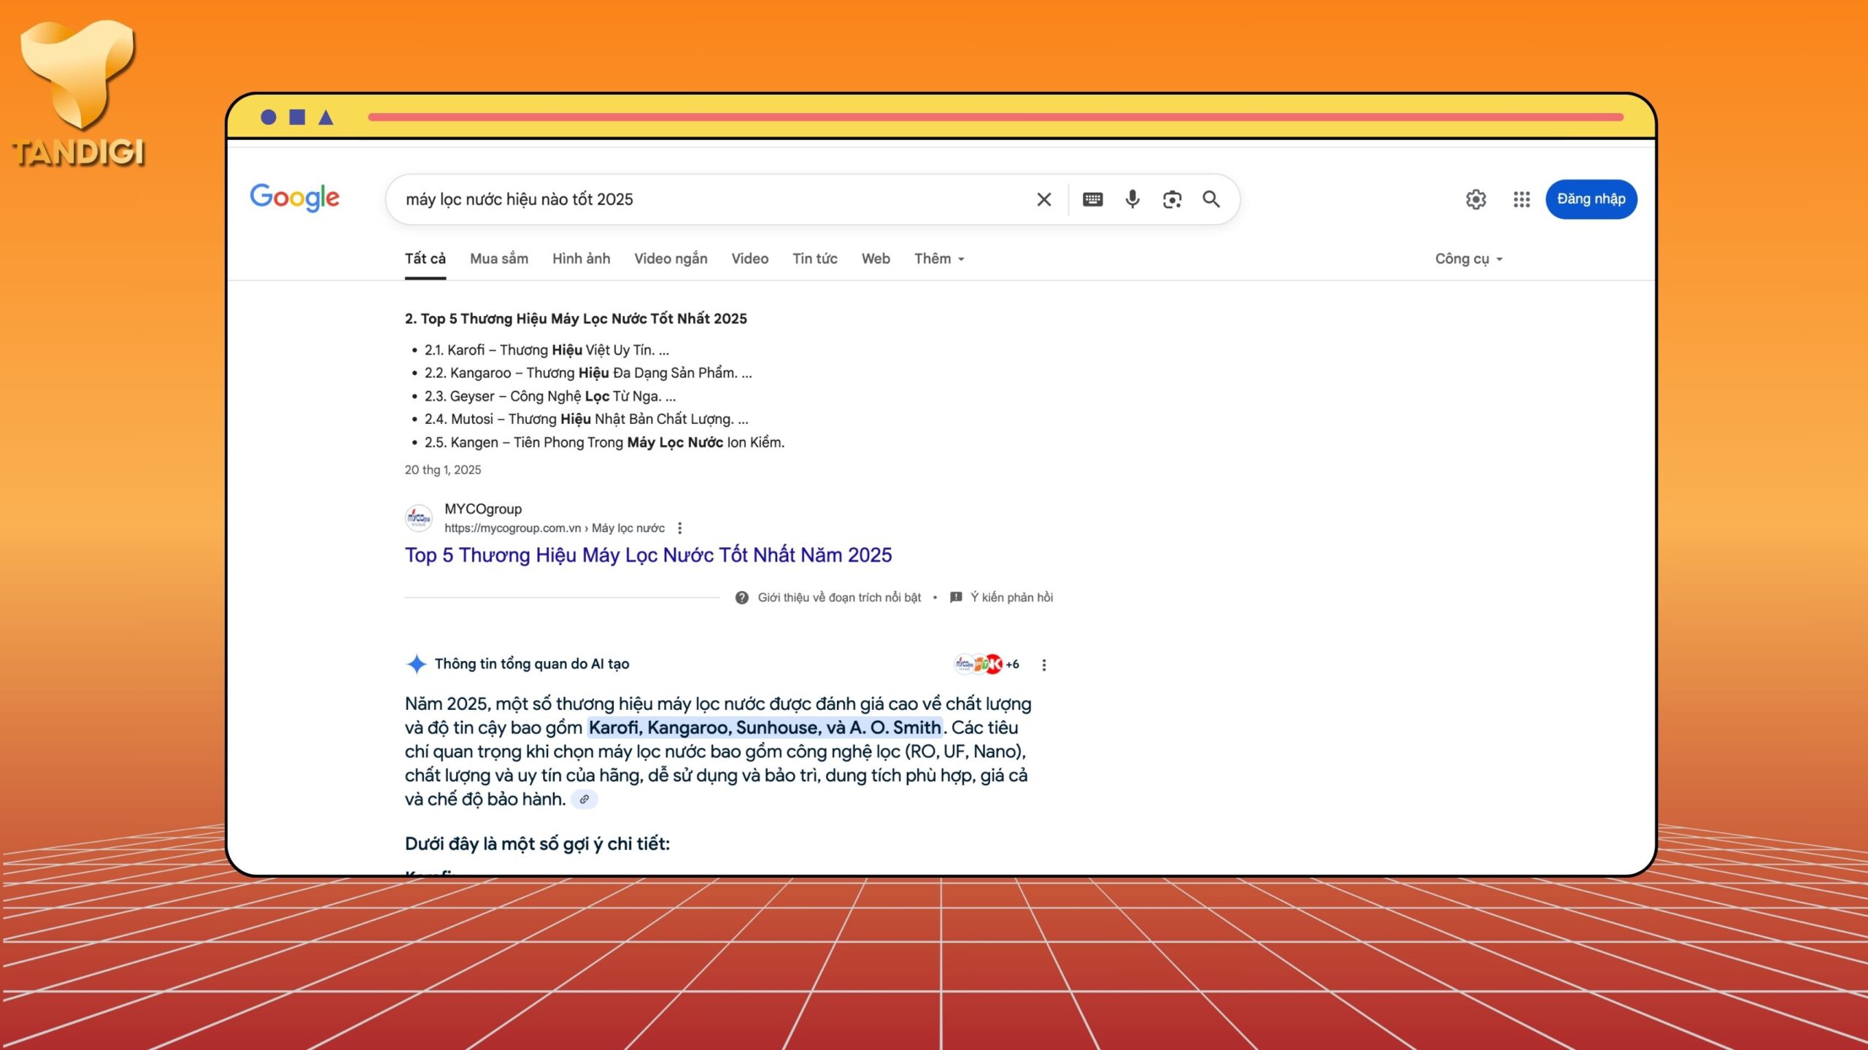Screen dimensions: 1868x1050
Task: Click the Google logo
Action: click(295, 198)
